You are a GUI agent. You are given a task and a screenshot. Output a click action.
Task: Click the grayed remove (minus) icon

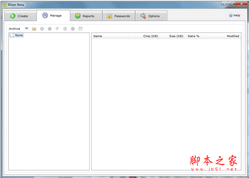[50, 29]
